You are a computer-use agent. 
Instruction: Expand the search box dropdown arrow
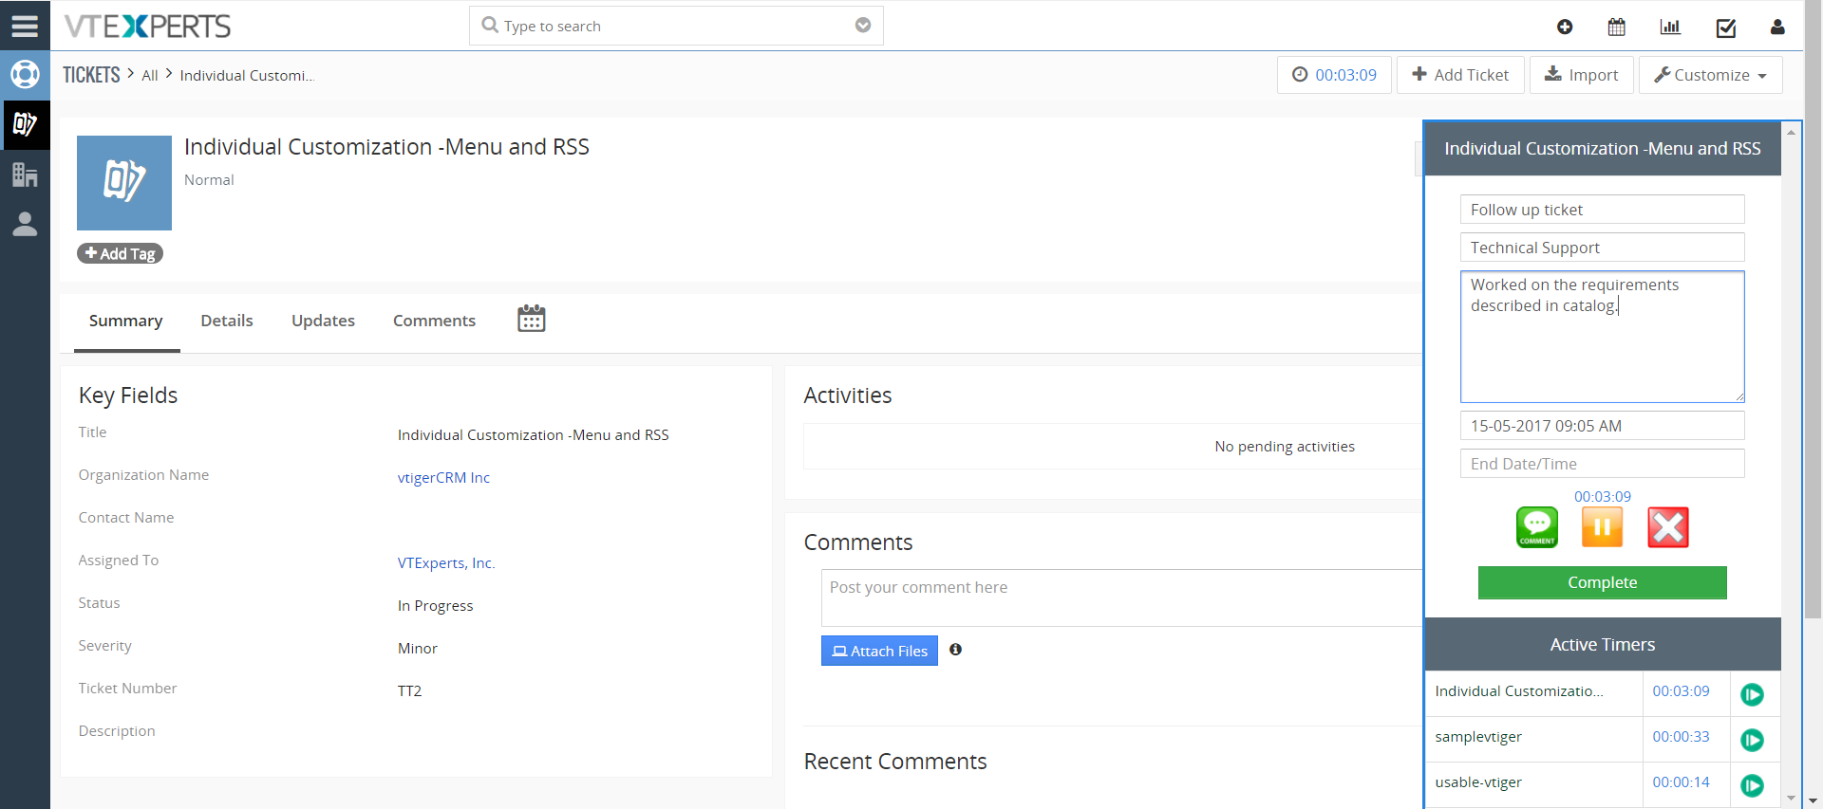pyautogui.click(x=863, y=26)
